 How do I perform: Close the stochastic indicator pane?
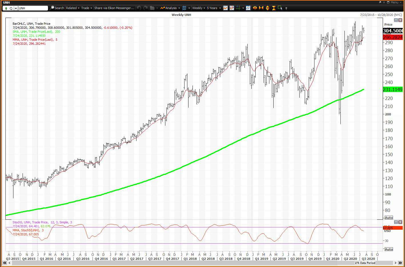(400, 222)
